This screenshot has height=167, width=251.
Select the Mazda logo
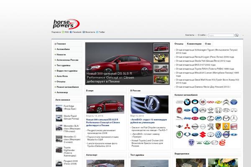point(226,119)
